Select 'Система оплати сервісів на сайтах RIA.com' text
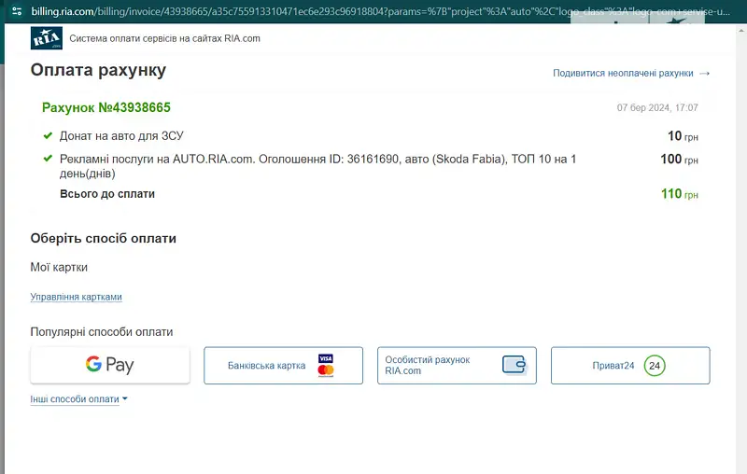This screenshot has width=747, height=474. [165, 38]
